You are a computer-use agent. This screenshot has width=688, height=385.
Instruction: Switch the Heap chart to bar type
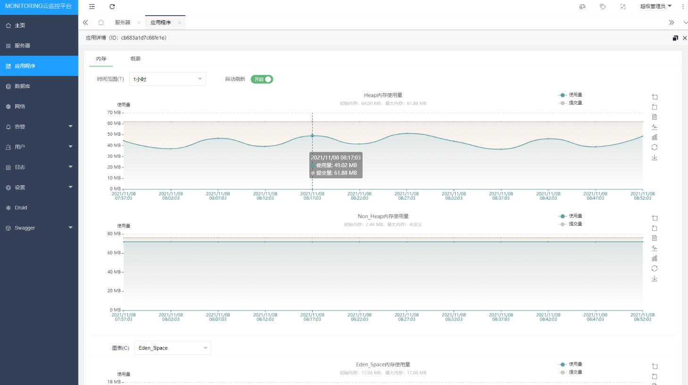(655, 137)
